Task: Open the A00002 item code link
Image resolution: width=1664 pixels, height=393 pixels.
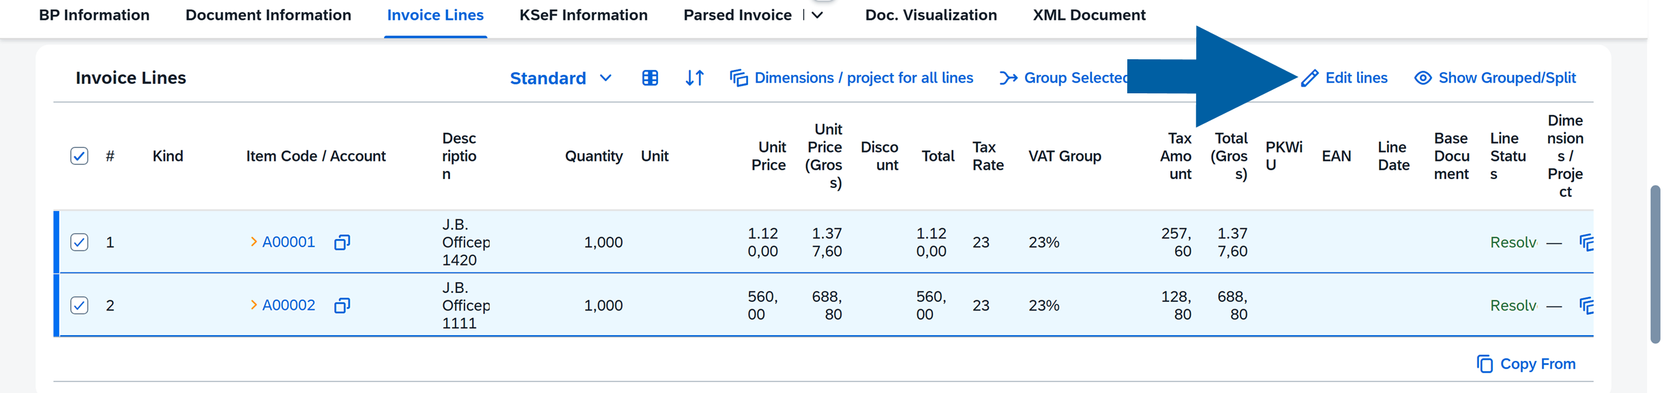Action: (288, 305)
